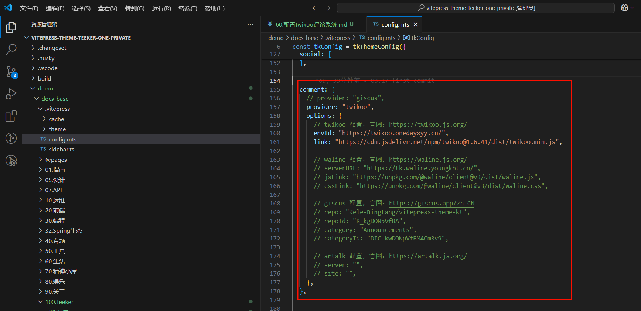Click the command center search box
The image size is (641, 311).
[475, 8]
